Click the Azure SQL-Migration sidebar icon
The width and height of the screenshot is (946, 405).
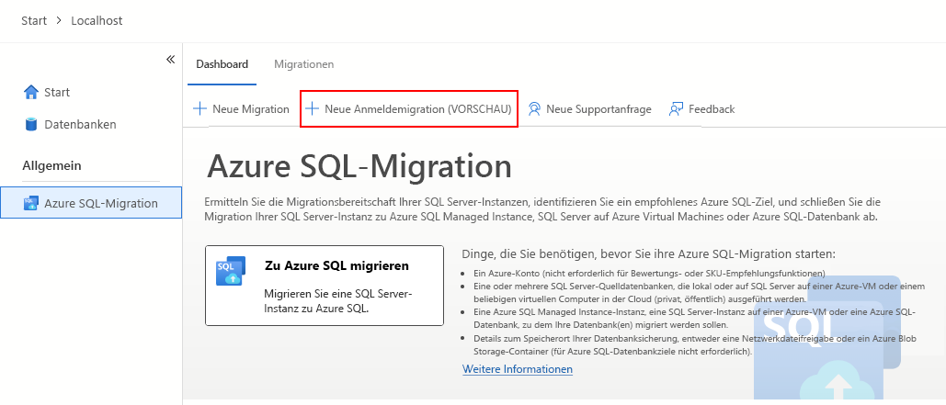click(x=30, y=203)
